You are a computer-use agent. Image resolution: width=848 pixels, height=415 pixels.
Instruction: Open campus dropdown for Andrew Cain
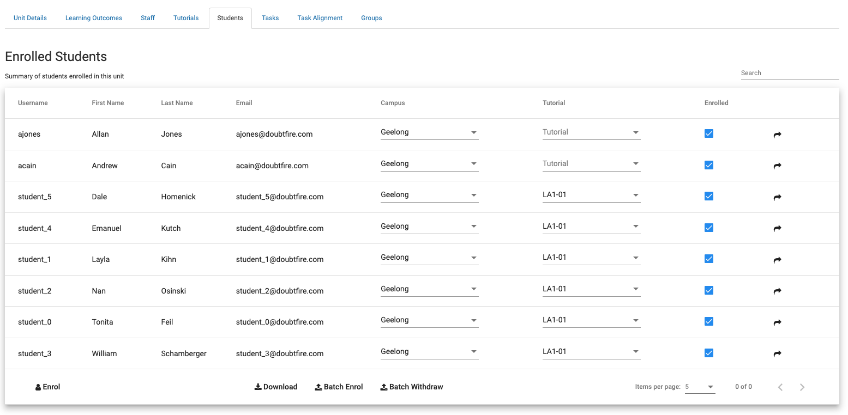coord(429,164)
